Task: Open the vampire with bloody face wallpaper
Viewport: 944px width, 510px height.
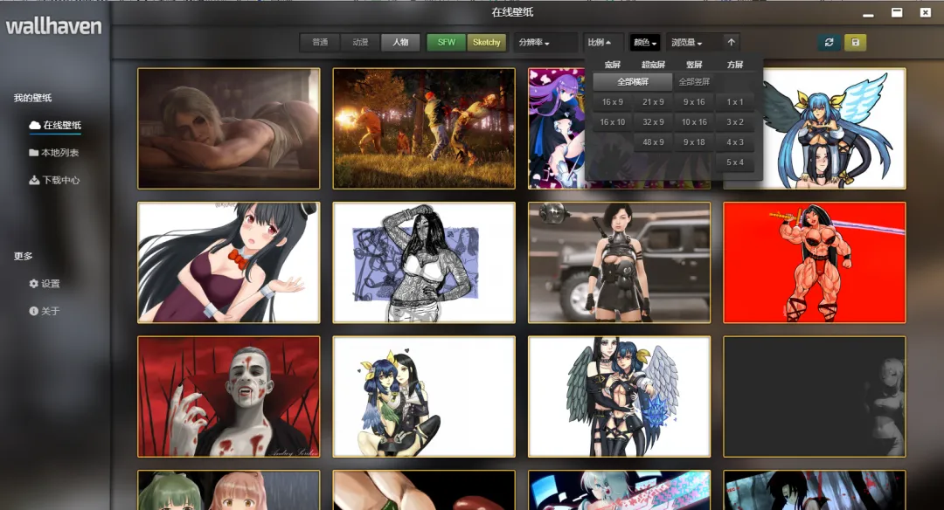Action: click(229, 396)
